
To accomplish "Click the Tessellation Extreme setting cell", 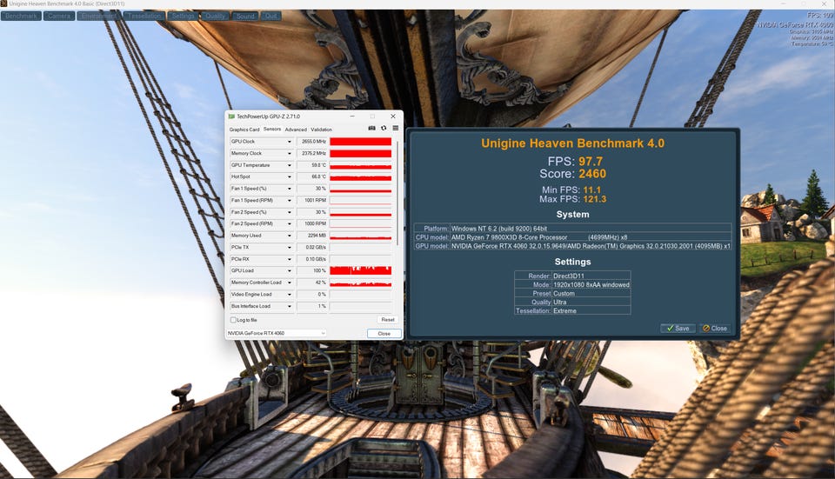I will pyautogui.click(x=591, y=311).
